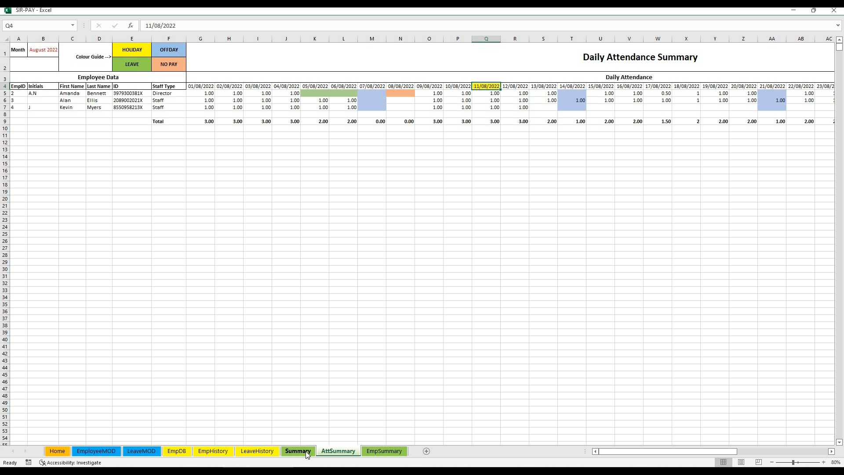The height and width of the screenshot is (475, 844).
Task: Click zoom in plus button
Action: [824, 462]
